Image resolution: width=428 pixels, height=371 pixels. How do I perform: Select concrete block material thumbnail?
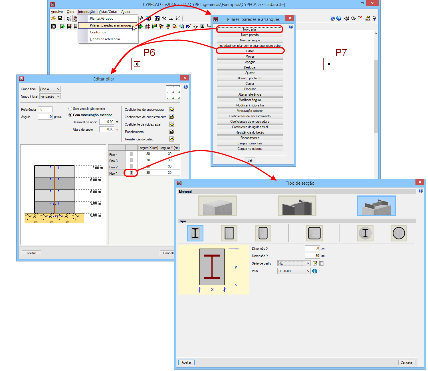pos(218,206)
